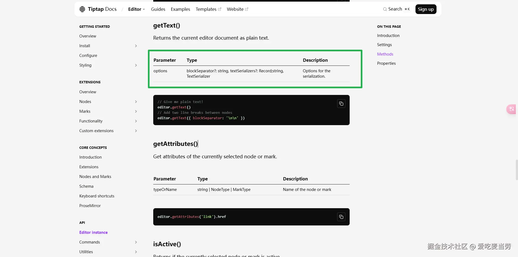Expand the Commands sidebar section
The height and width of the screenshot is (257, 518).
136,242
